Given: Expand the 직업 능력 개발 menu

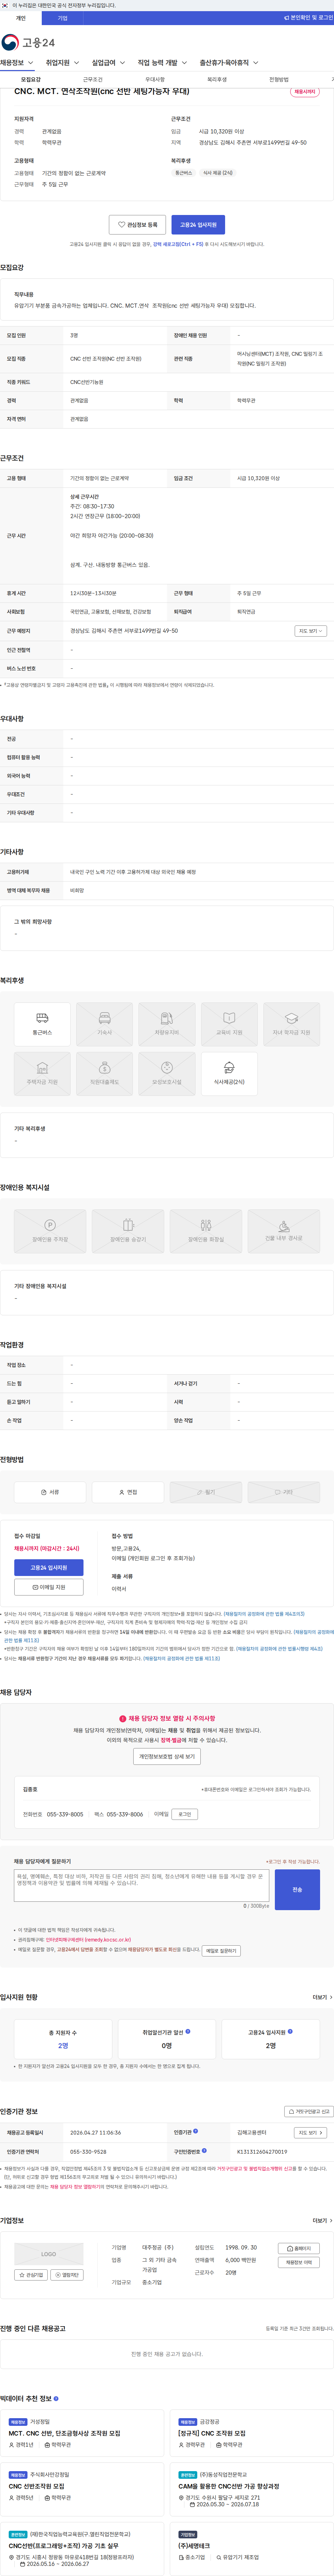Looking at the screenshot, I should [162, 63].
